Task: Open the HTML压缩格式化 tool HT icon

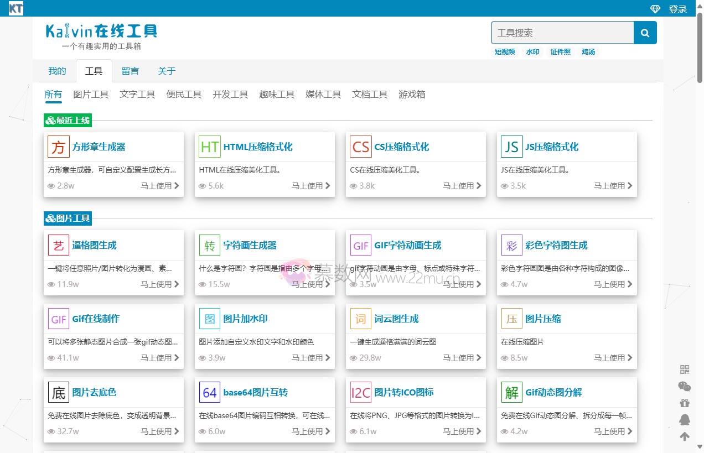Action: point(209,146)
